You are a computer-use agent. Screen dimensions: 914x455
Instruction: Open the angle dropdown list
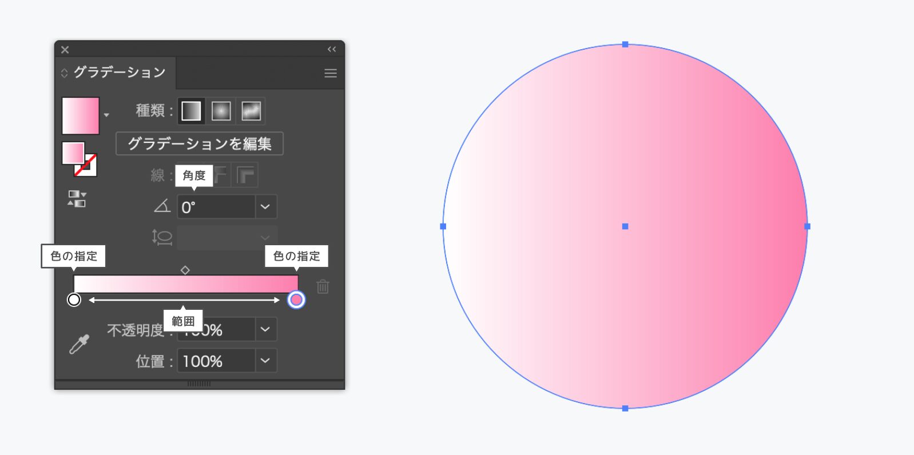265,207
